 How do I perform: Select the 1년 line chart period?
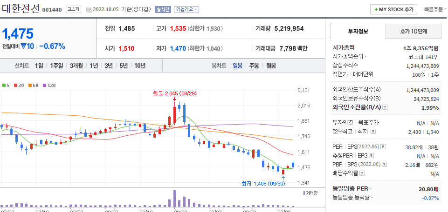tap(93, 66)
